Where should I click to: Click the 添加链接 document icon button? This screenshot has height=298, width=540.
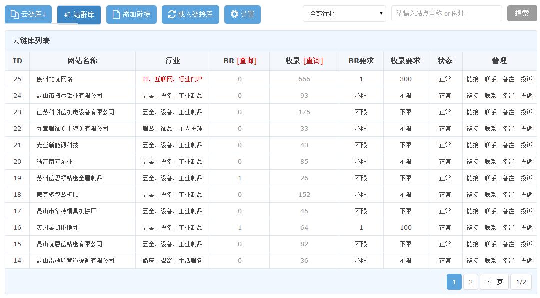pyautogui.click(x=131, y=15)
